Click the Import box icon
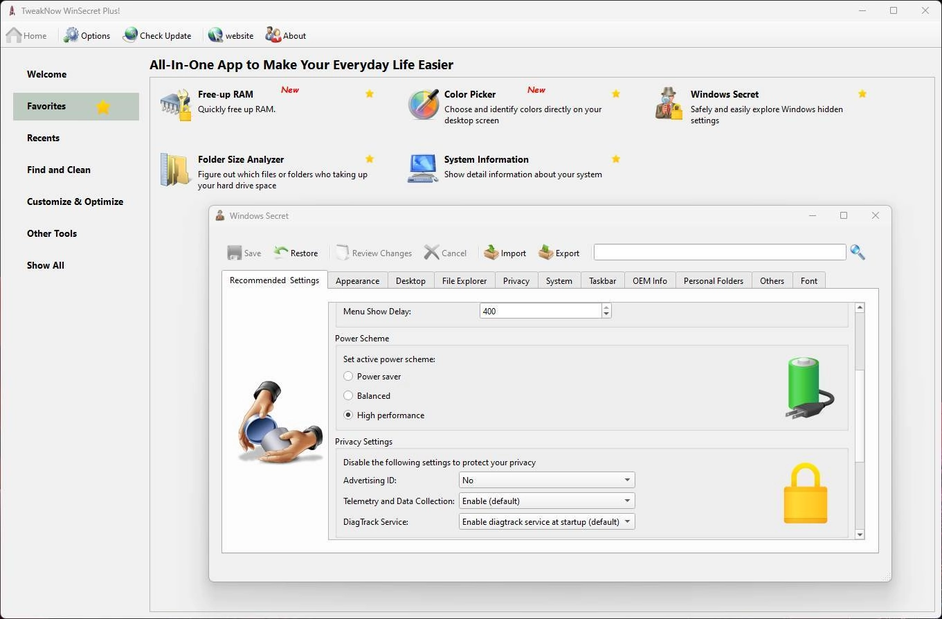Viewport: 942px width, 619px height. click(x=491, y=252)
